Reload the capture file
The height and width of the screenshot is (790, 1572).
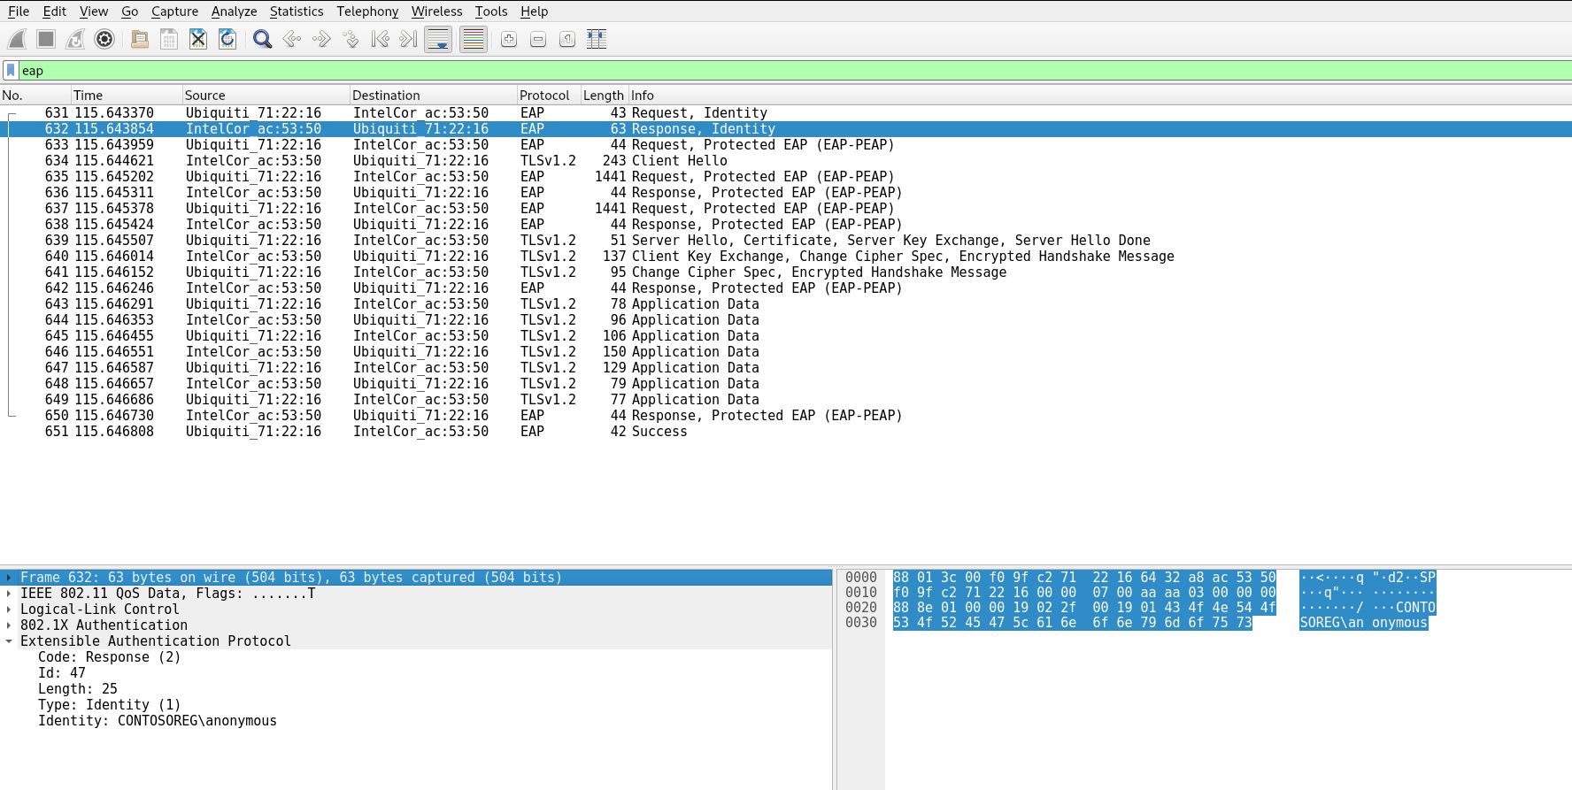[x=227, y=39]
